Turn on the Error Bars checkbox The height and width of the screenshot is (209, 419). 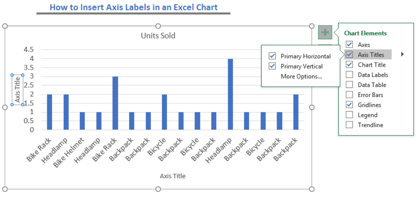tap(349, 95)
